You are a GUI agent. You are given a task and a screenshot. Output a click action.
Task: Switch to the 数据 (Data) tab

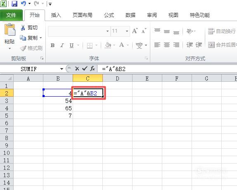(130, 15)
